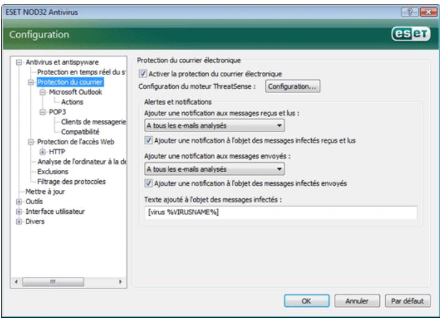The height and width of the screenshot is (319, 440).
Task: Select Compatibilité tree item
Action: (x=80, y=132)
